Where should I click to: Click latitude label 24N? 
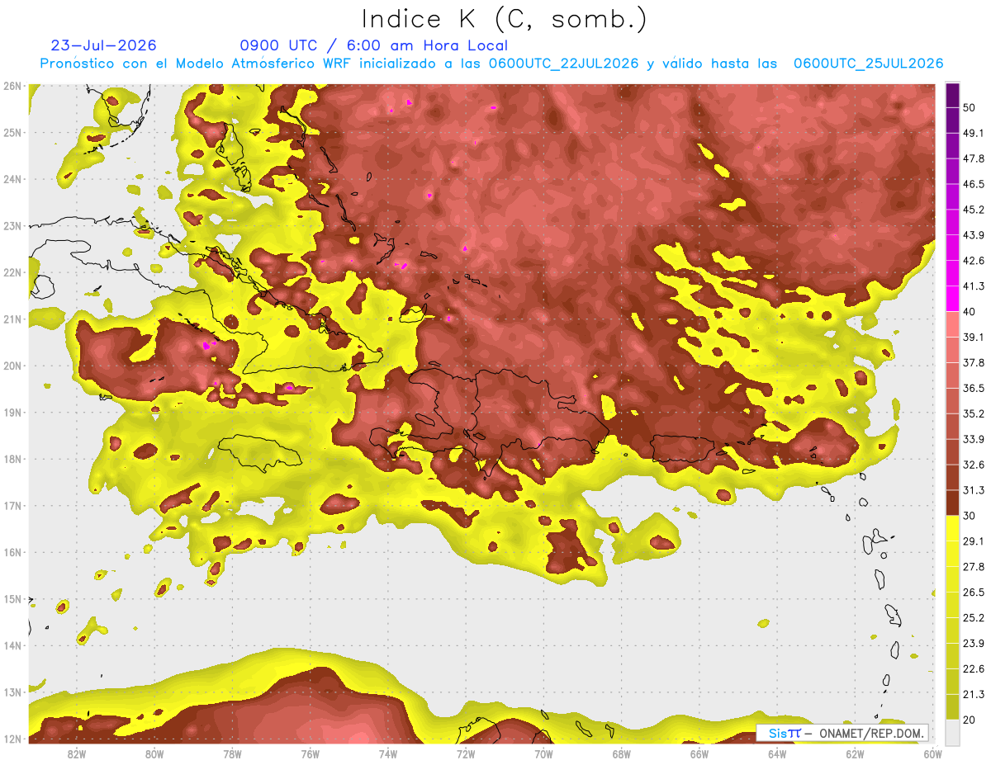click(x=12, y=179)
